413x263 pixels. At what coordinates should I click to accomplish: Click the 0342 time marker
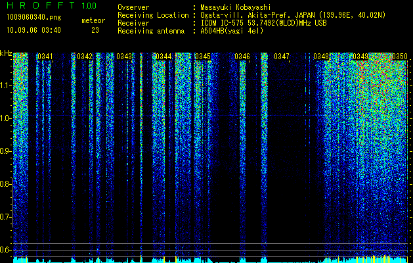(85, 57)
